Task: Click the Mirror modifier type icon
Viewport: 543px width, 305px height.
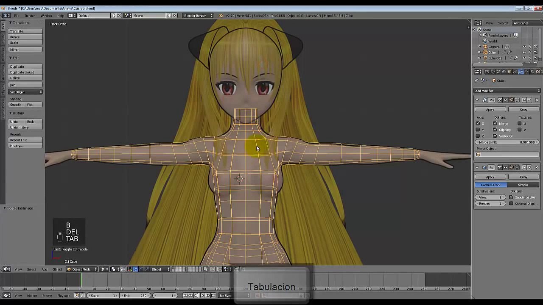Action: pos(484,100)
